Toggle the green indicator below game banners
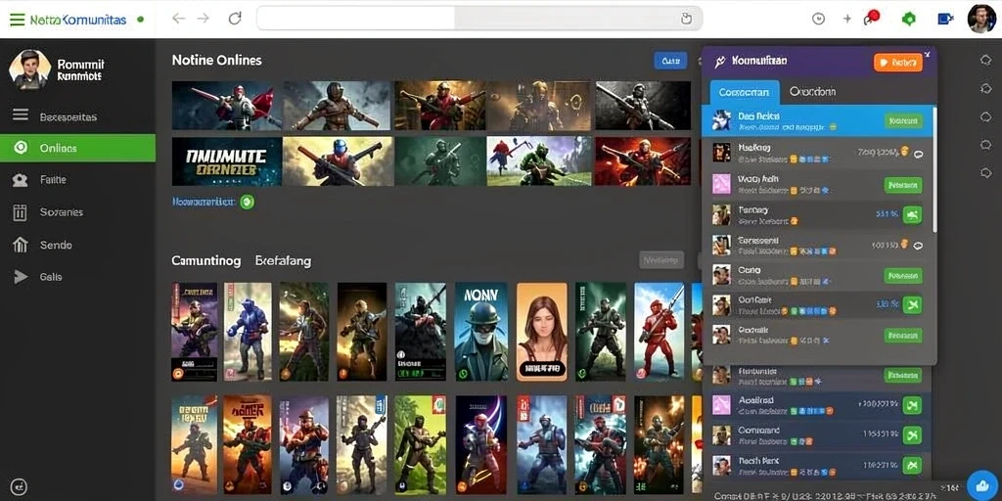1002x501 pixels. point(247,203)
